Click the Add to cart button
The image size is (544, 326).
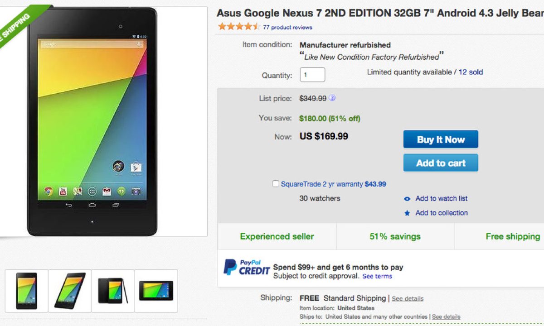[x=441, y=163]
